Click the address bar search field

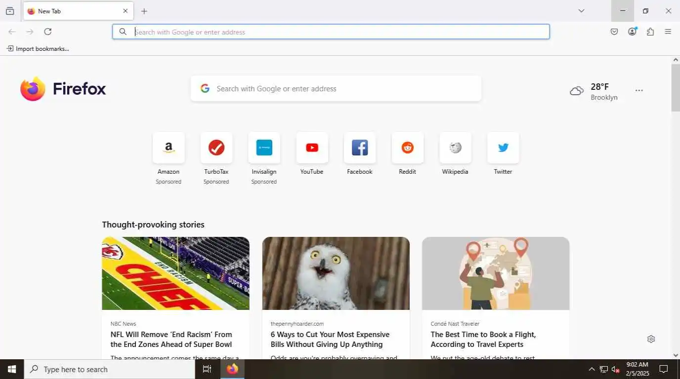click(x=331, y=32)
